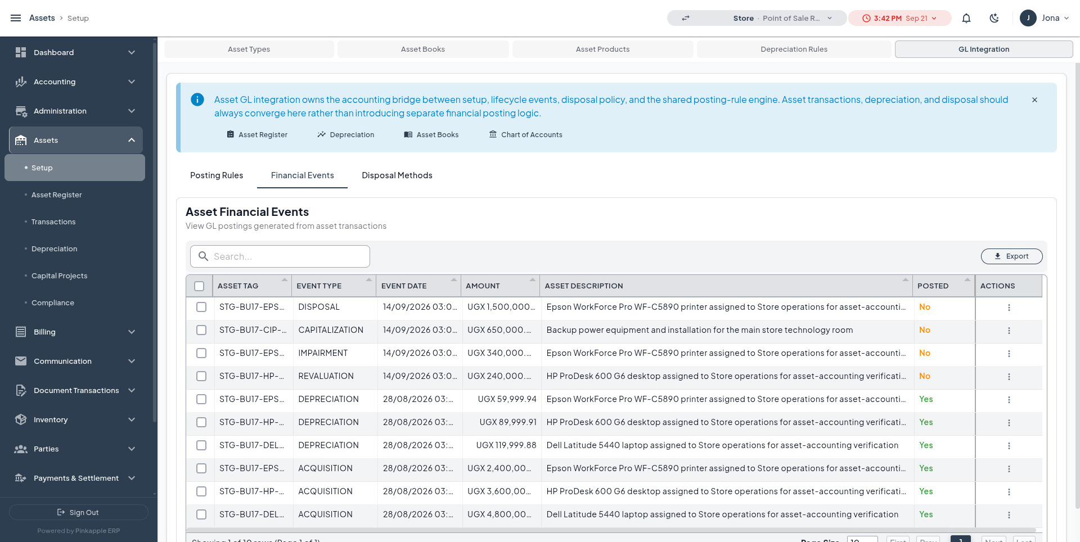Open the Posting Rules subtab
The width and height of the screenshot is (1080, 542).
(217, 175)
